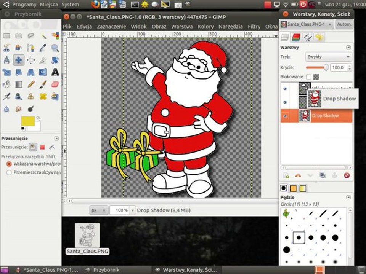The height and width of the screenshot is (274, 366).
Task: Raise the selected layer
Action: tap(298, 175)
